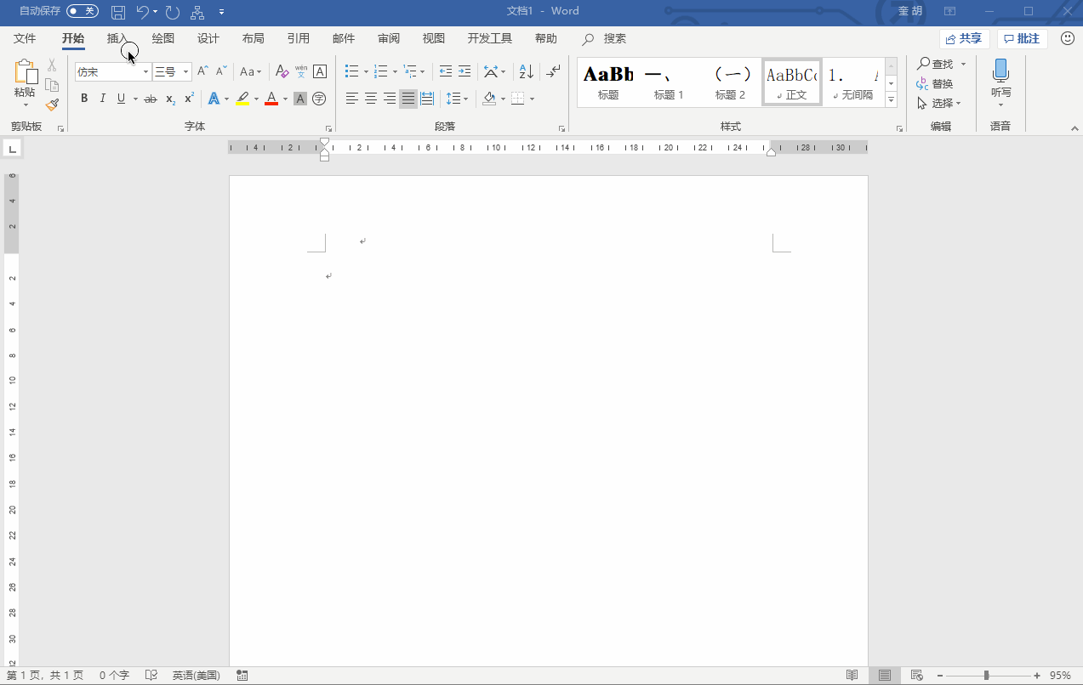Click the zoom slider handle

[x=986, y=676]
